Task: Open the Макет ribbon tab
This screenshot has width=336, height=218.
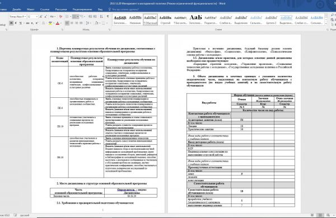Action: pos(31,10)
